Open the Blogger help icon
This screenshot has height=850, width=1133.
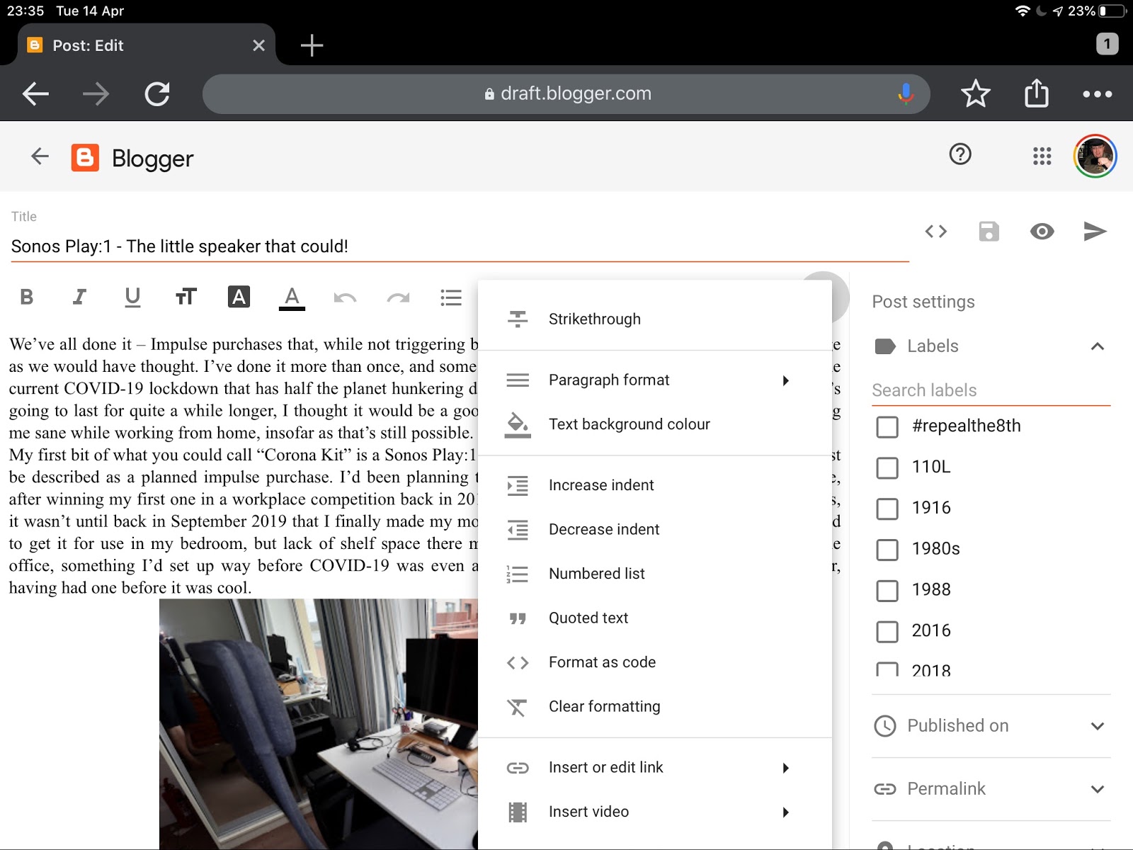960,154
